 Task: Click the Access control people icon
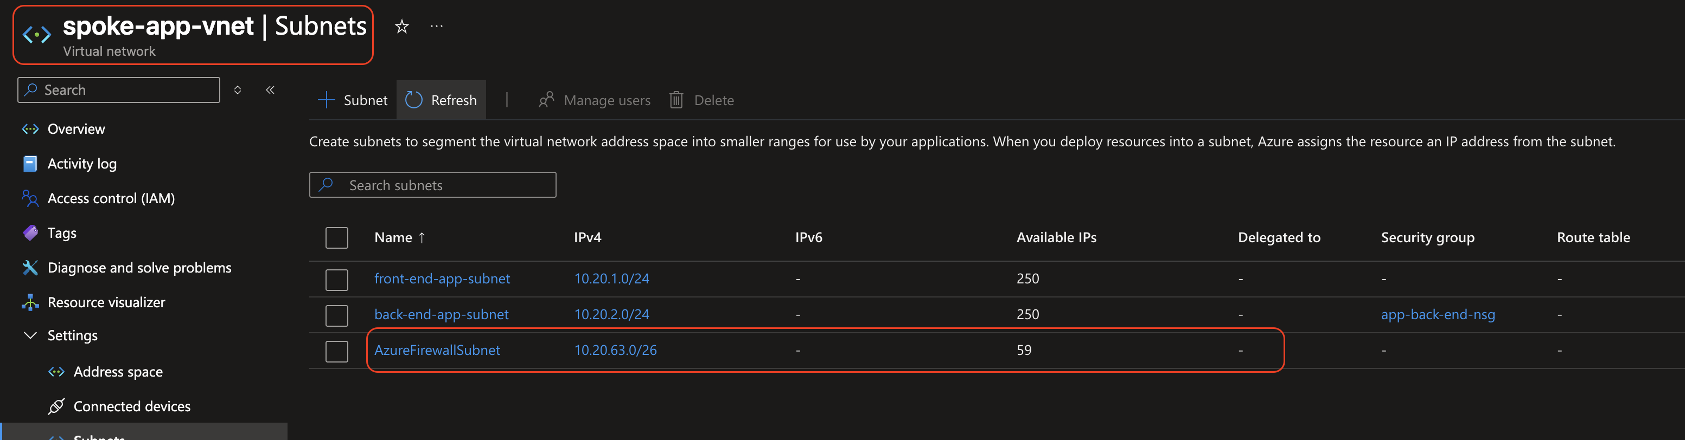30,198
